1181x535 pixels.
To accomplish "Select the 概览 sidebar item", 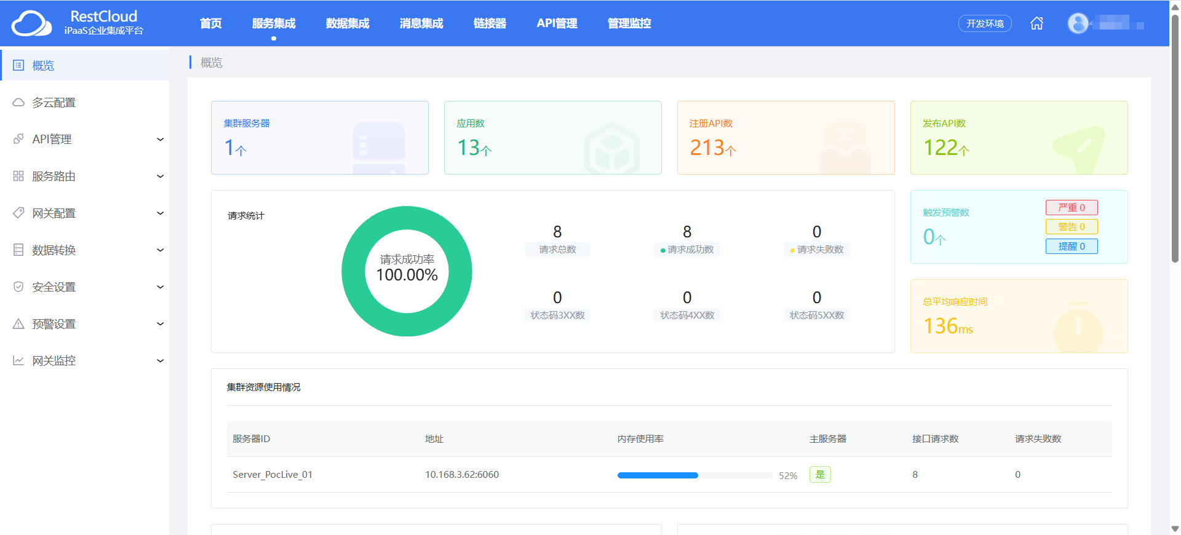I will pyautogui.click(x=85, y=65).
